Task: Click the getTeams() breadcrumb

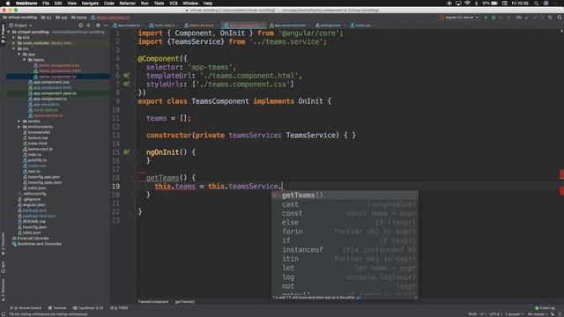Action: click(x=184, y=301)
